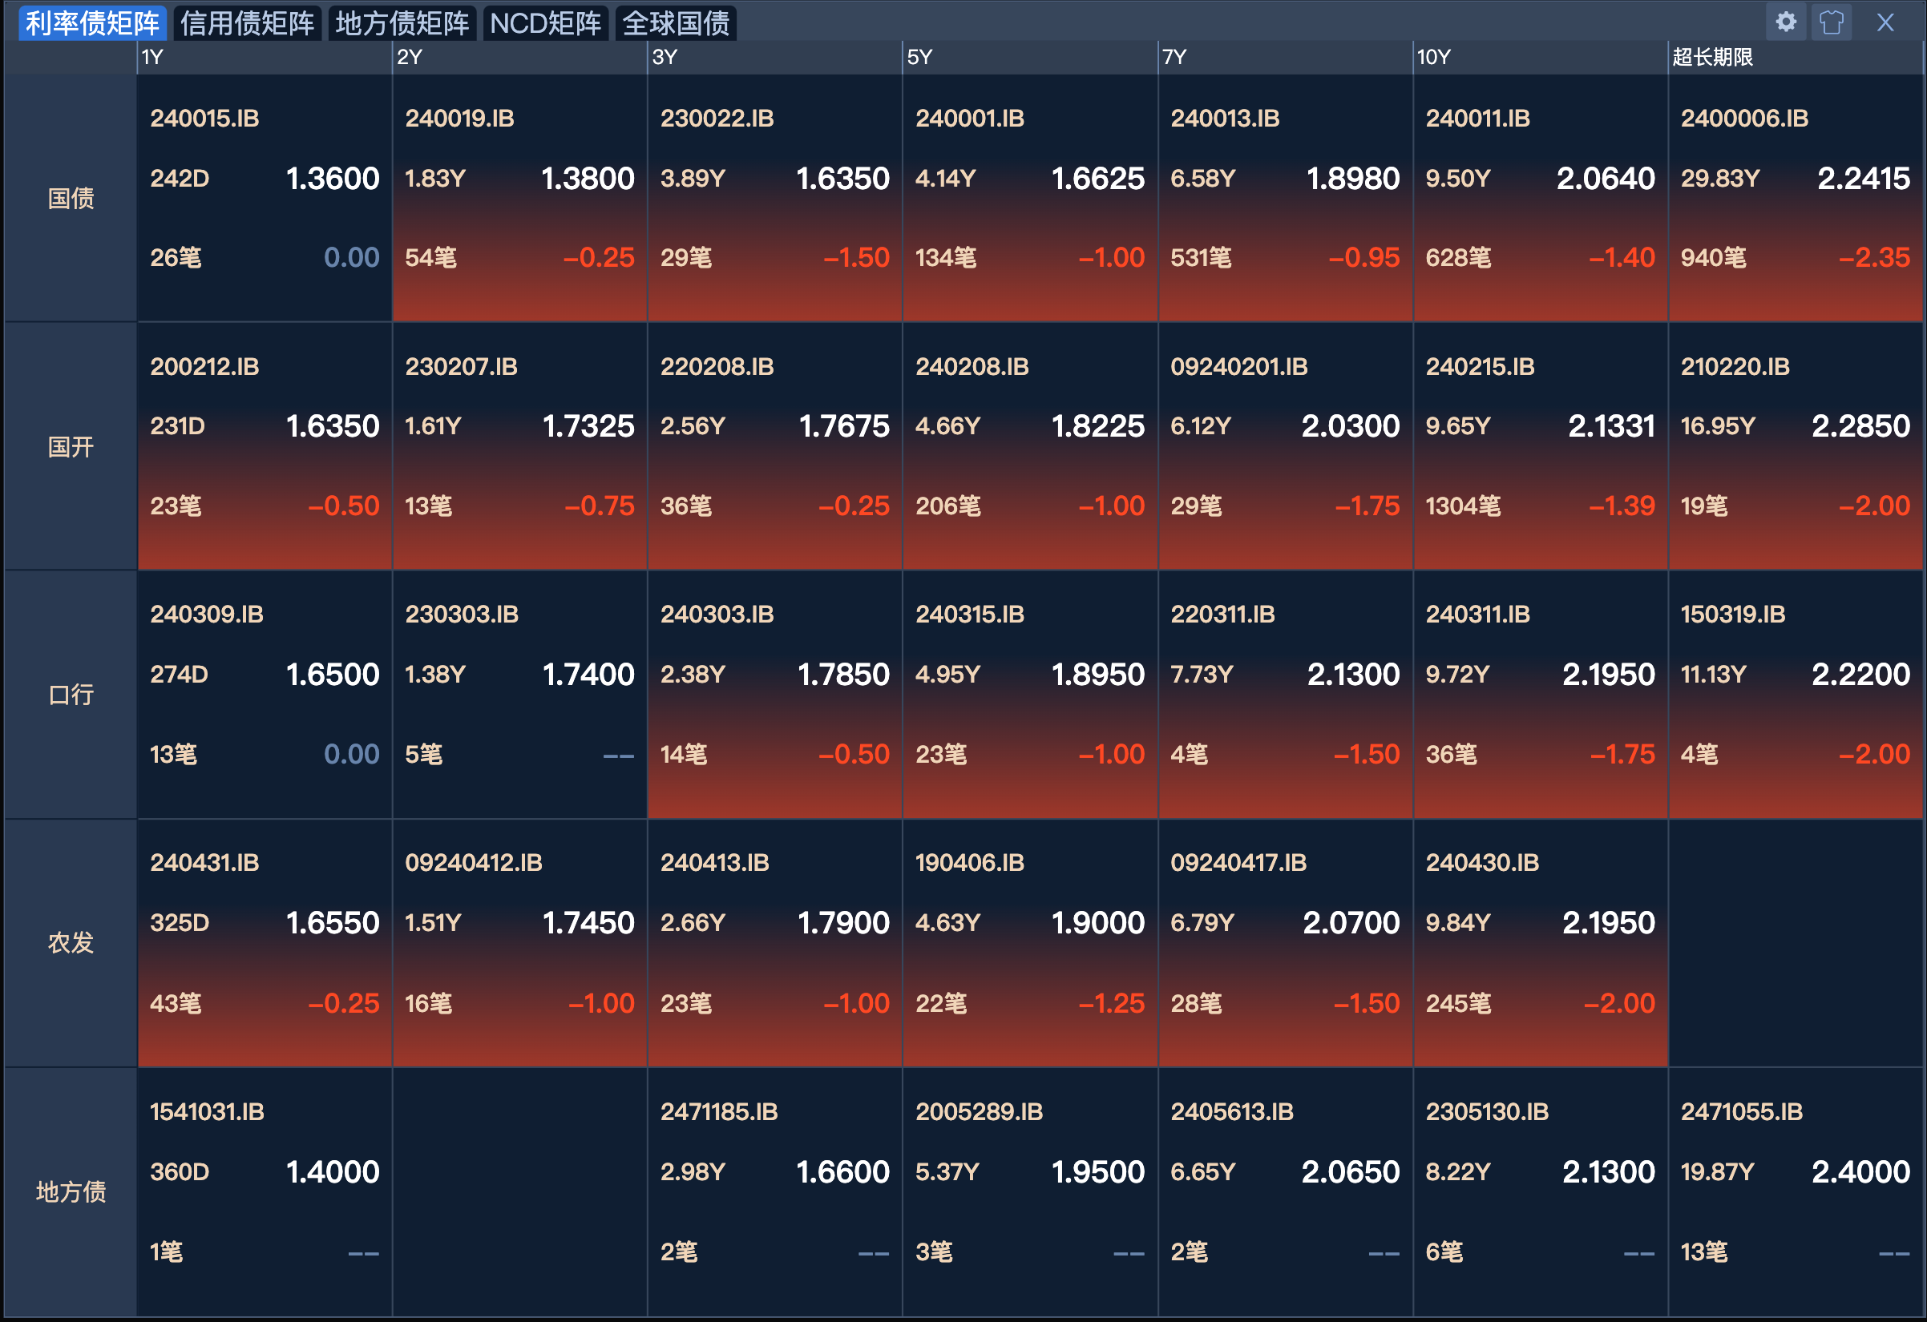The height and width of the screenshot is (1322, 1927).
Task: Switch to NCD矩阵 tab
Action: pos(546,22)
